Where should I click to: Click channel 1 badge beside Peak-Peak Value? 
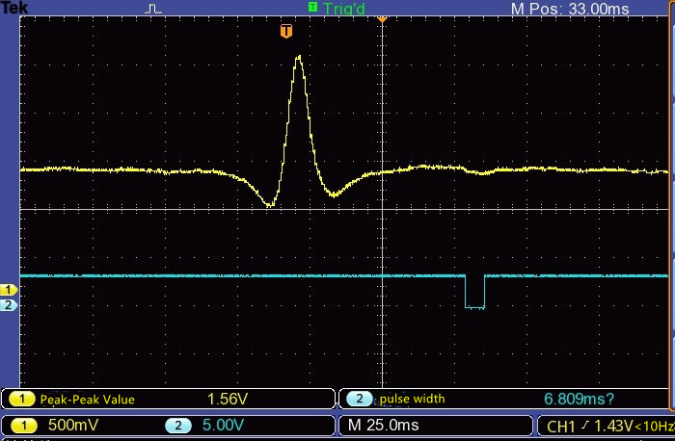21,399
